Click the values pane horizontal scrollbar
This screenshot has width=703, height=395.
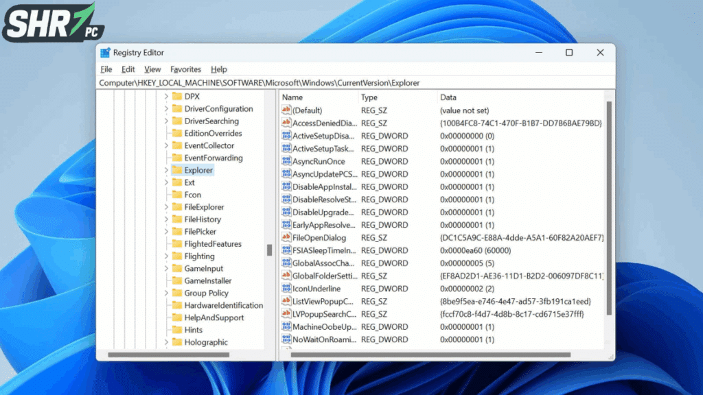point(430,355)
